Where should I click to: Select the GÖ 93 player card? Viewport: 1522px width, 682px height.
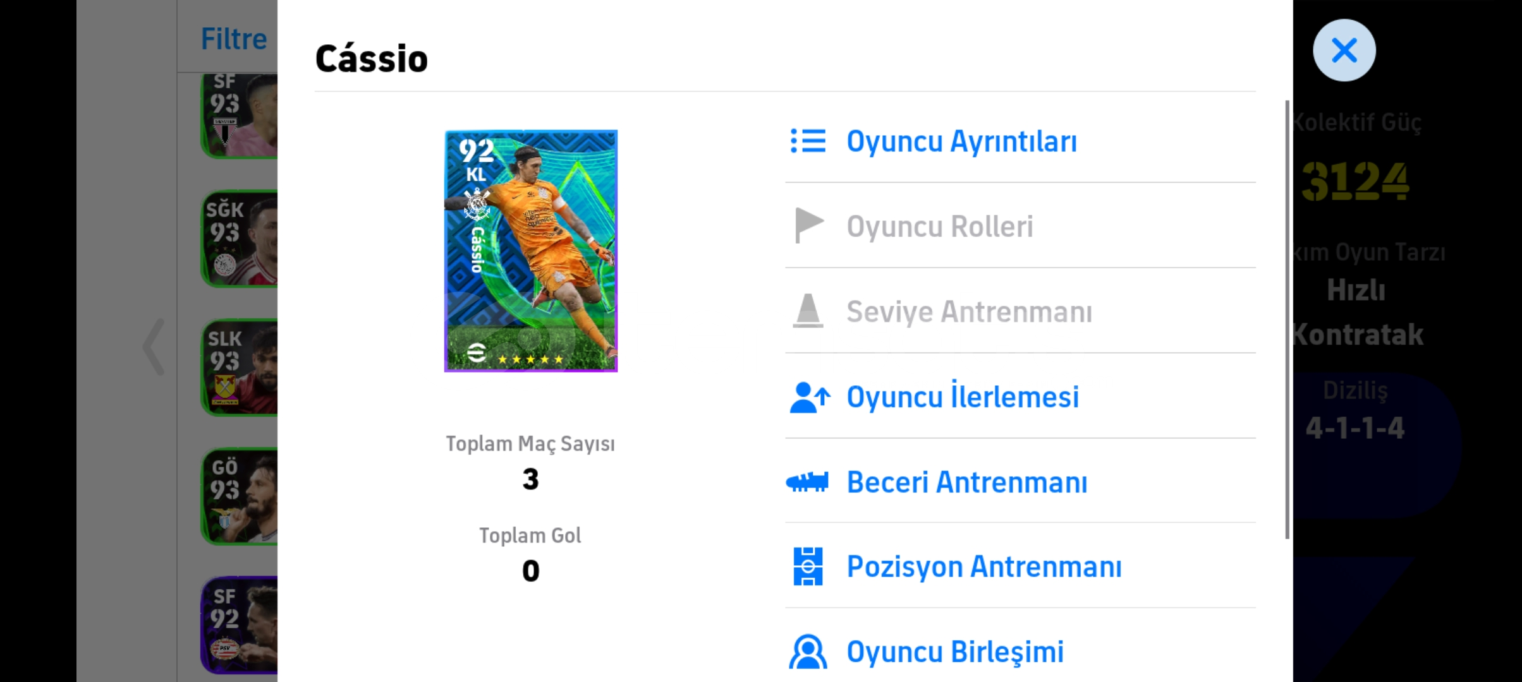pos(239,496)
